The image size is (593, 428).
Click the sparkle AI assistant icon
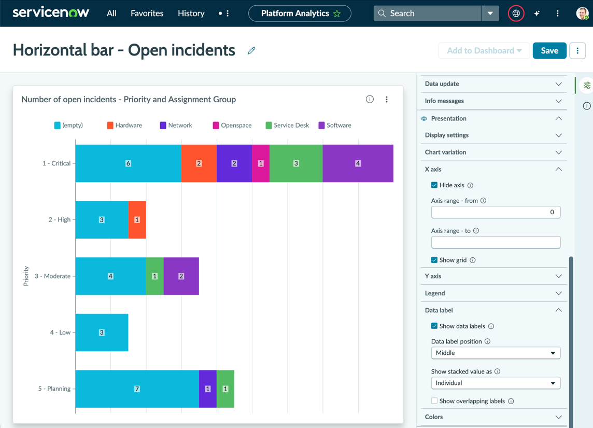[x=536, y=13]
